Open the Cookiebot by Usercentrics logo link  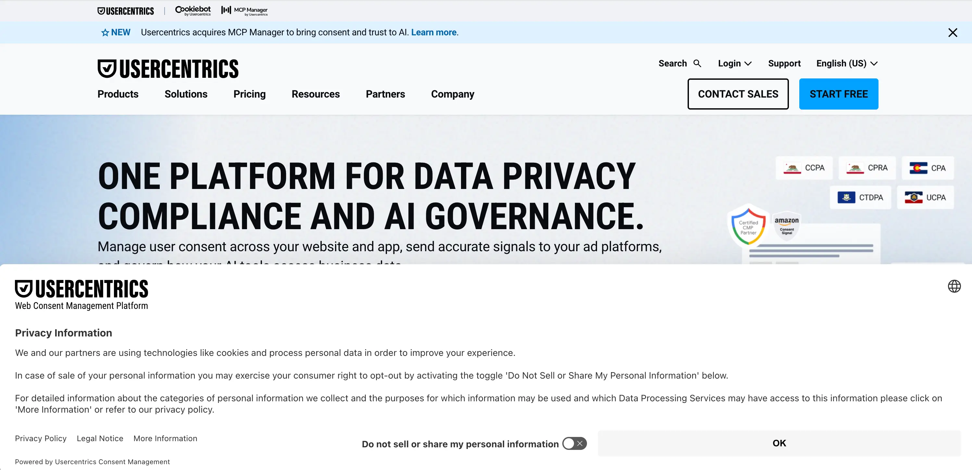pos(193,11)
